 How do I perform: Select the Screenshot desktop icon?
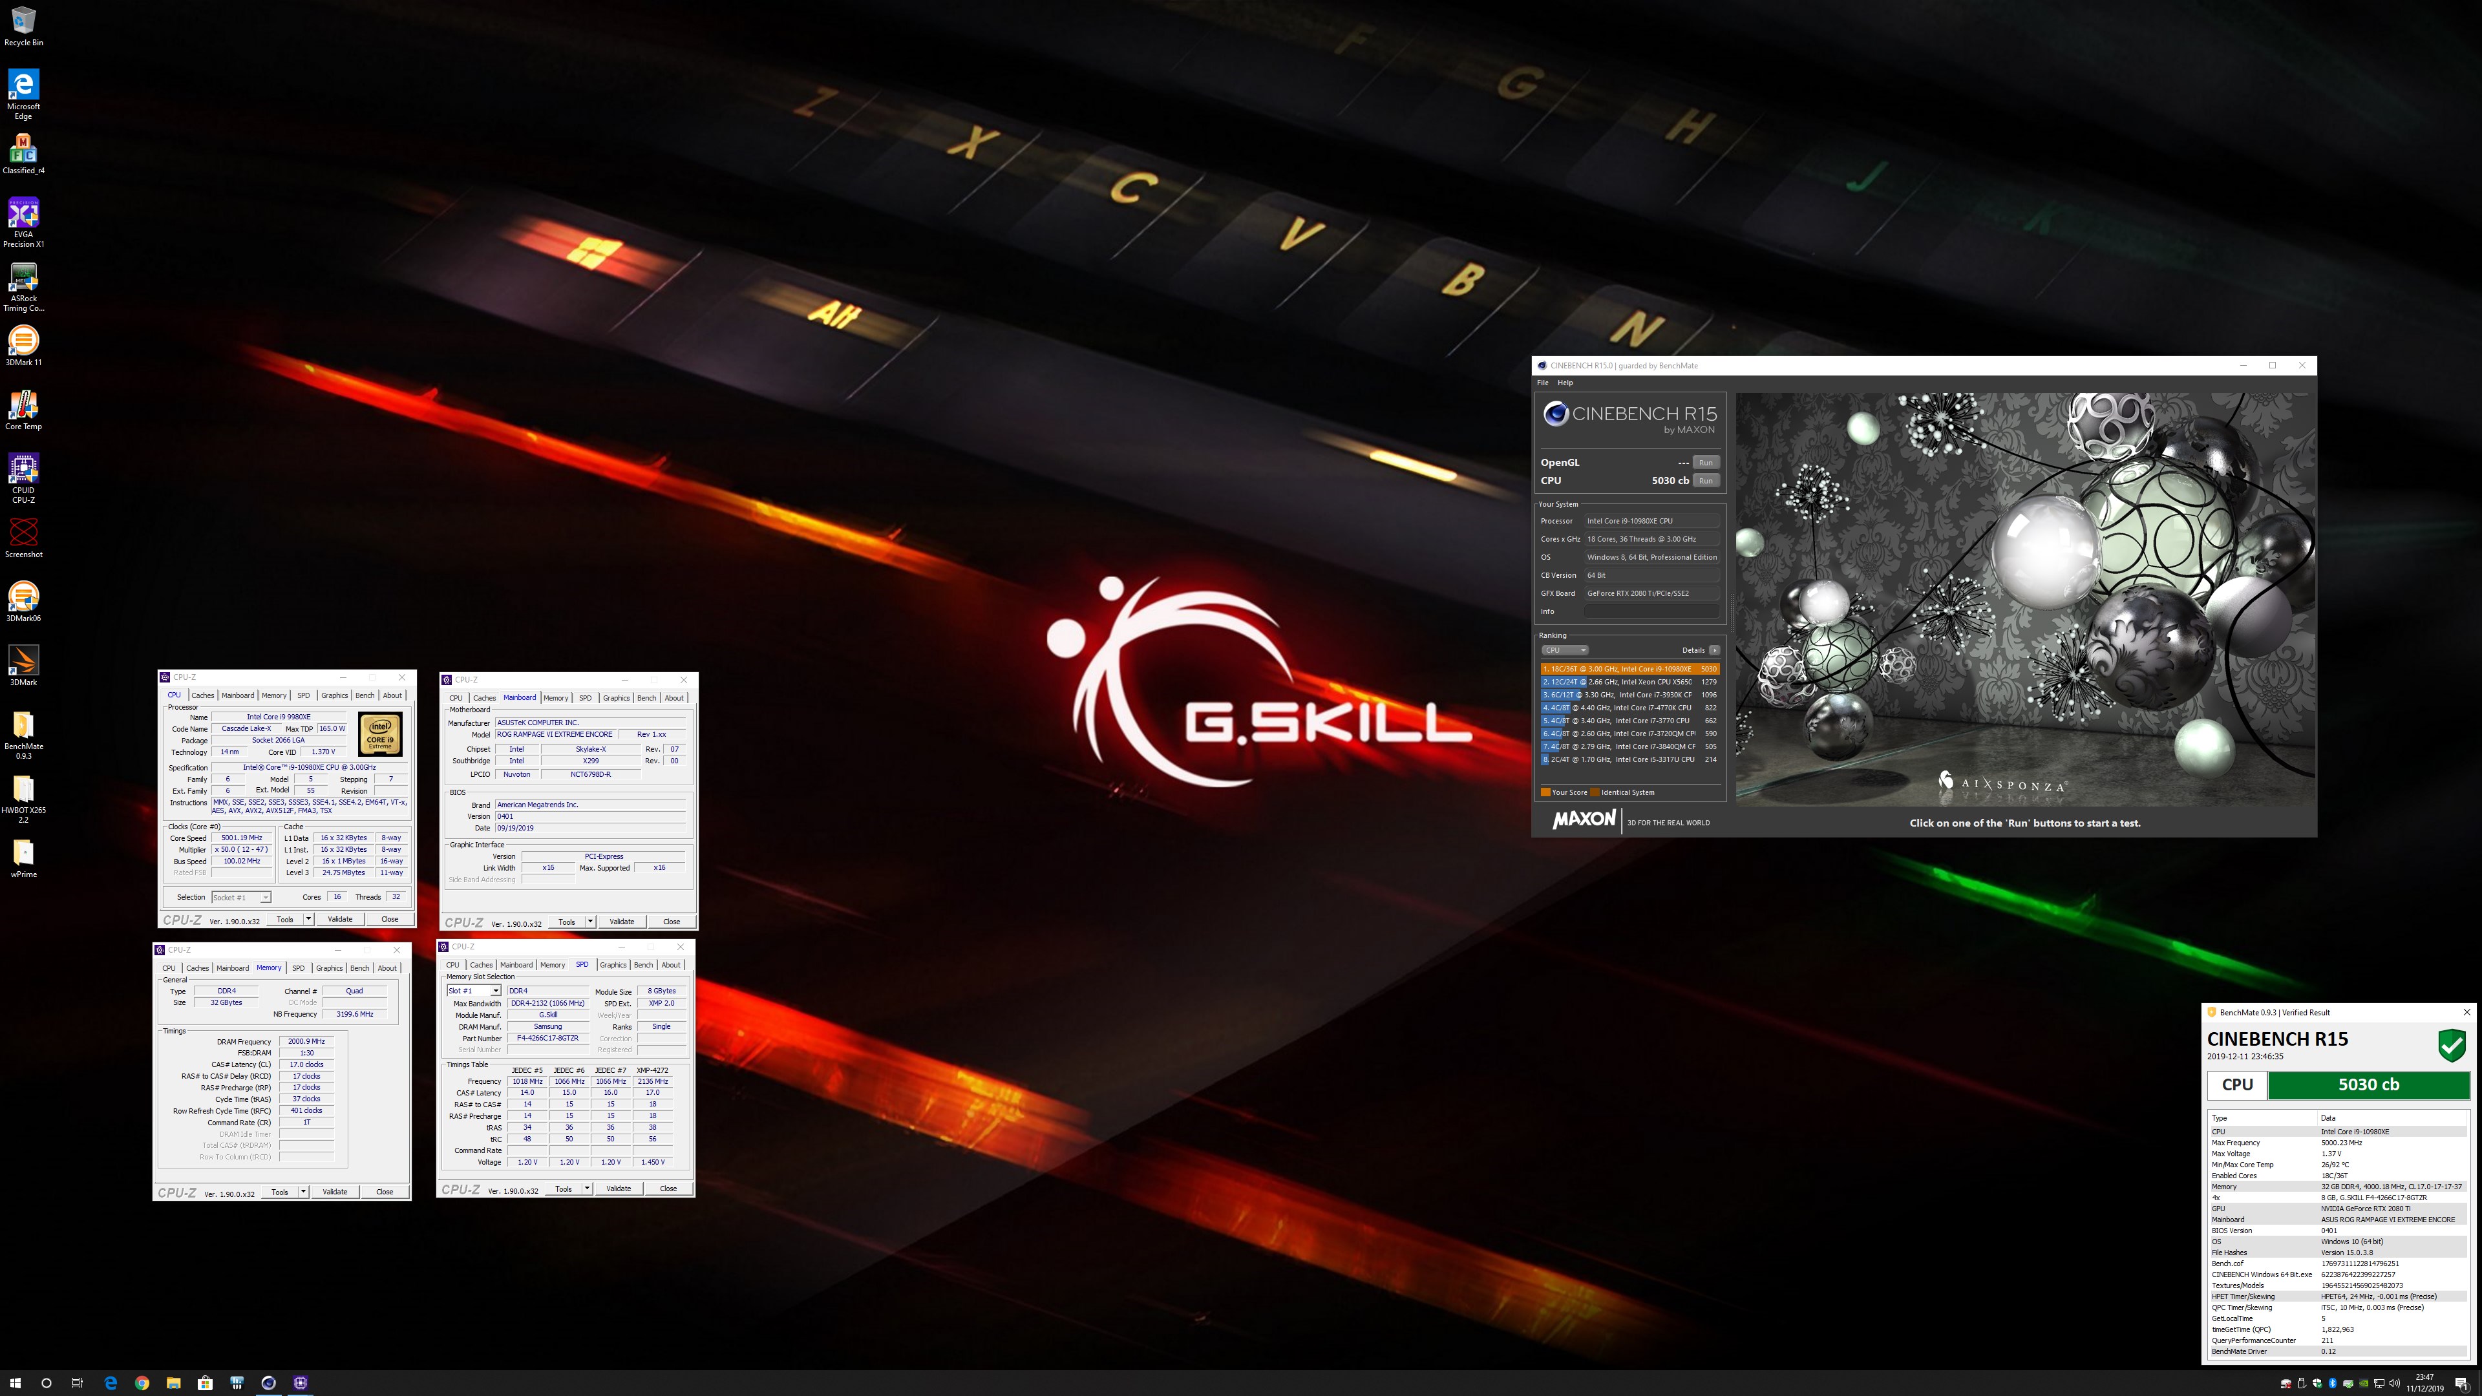pyautogui.click(x=23, y=538)
